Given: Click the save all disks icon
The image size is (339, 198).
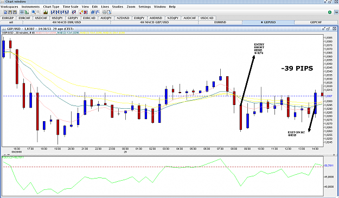Looking at the screenshot, I should click(x=15, y=12).
